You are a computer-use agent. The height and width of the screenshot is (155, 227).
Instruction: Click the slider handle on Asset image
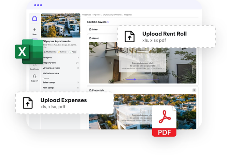point(135,79)
